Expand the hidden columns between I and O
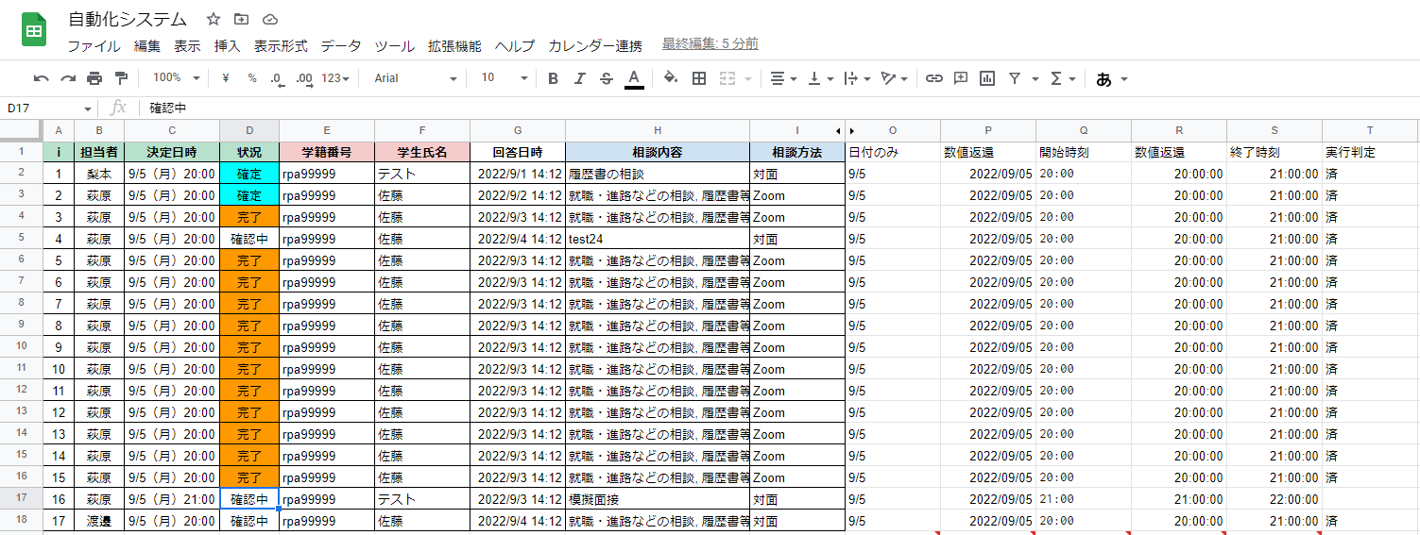 coord(845,130)
